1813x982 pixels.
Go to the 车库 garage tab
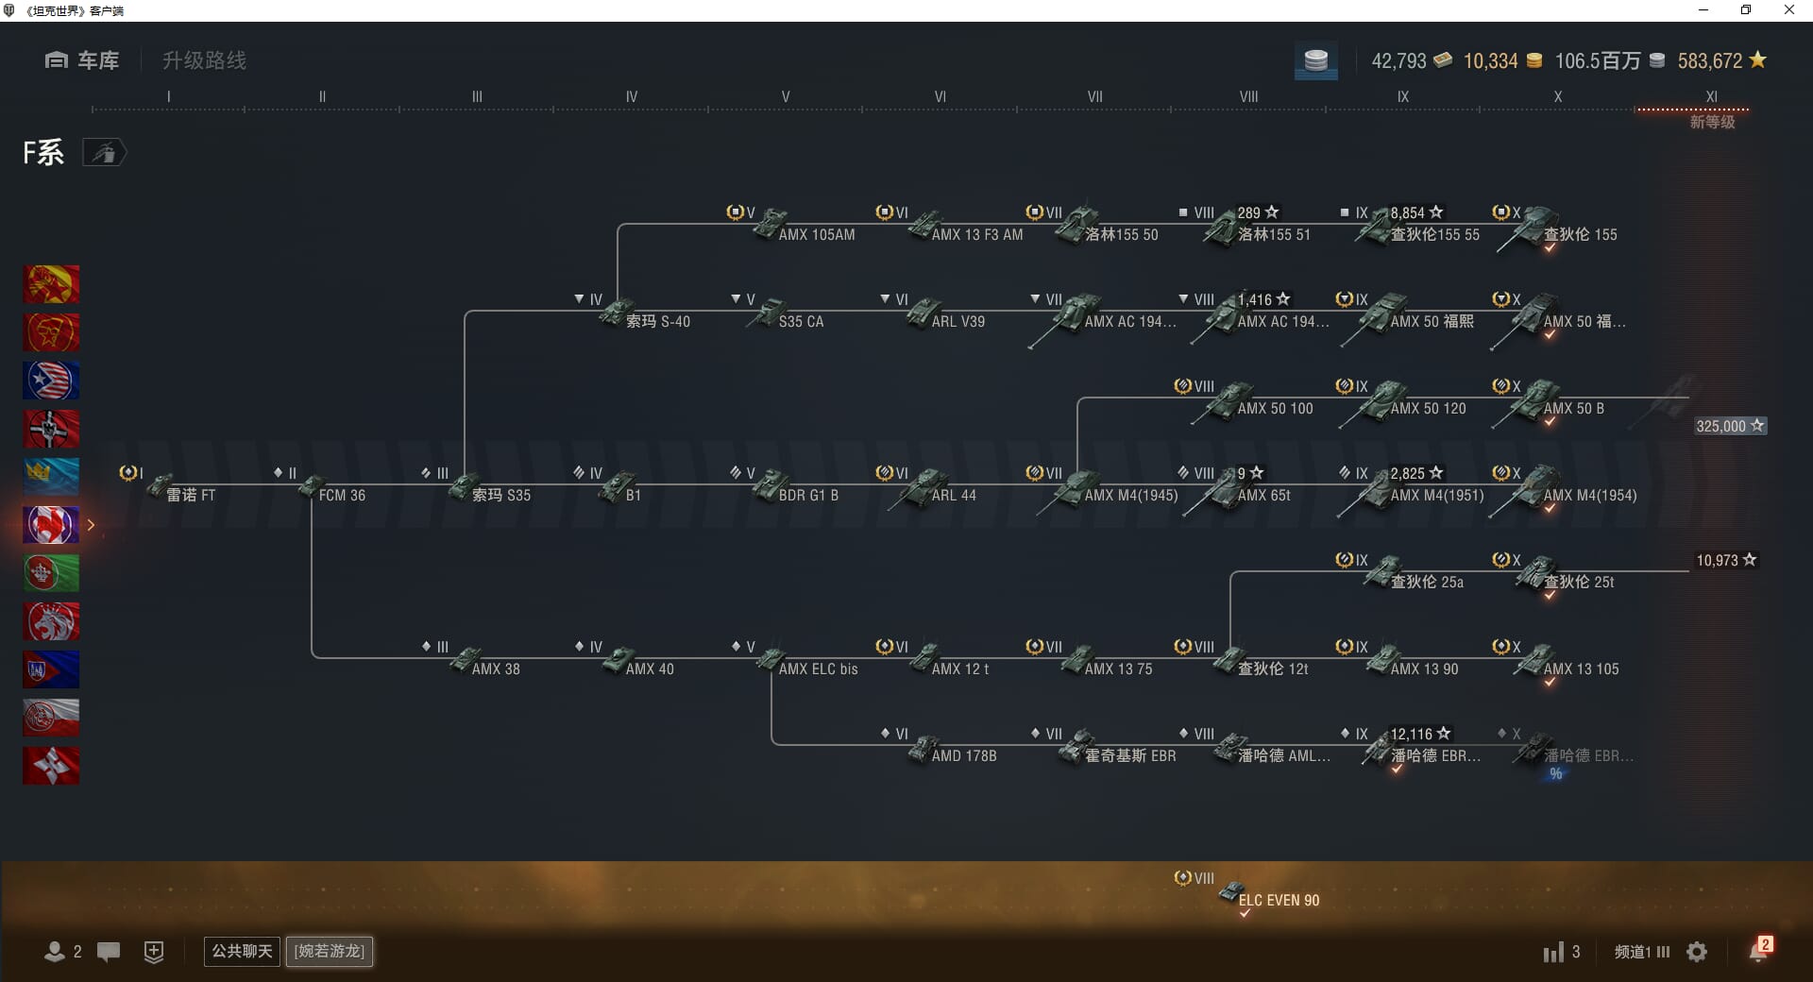click(x=83, y=60)
